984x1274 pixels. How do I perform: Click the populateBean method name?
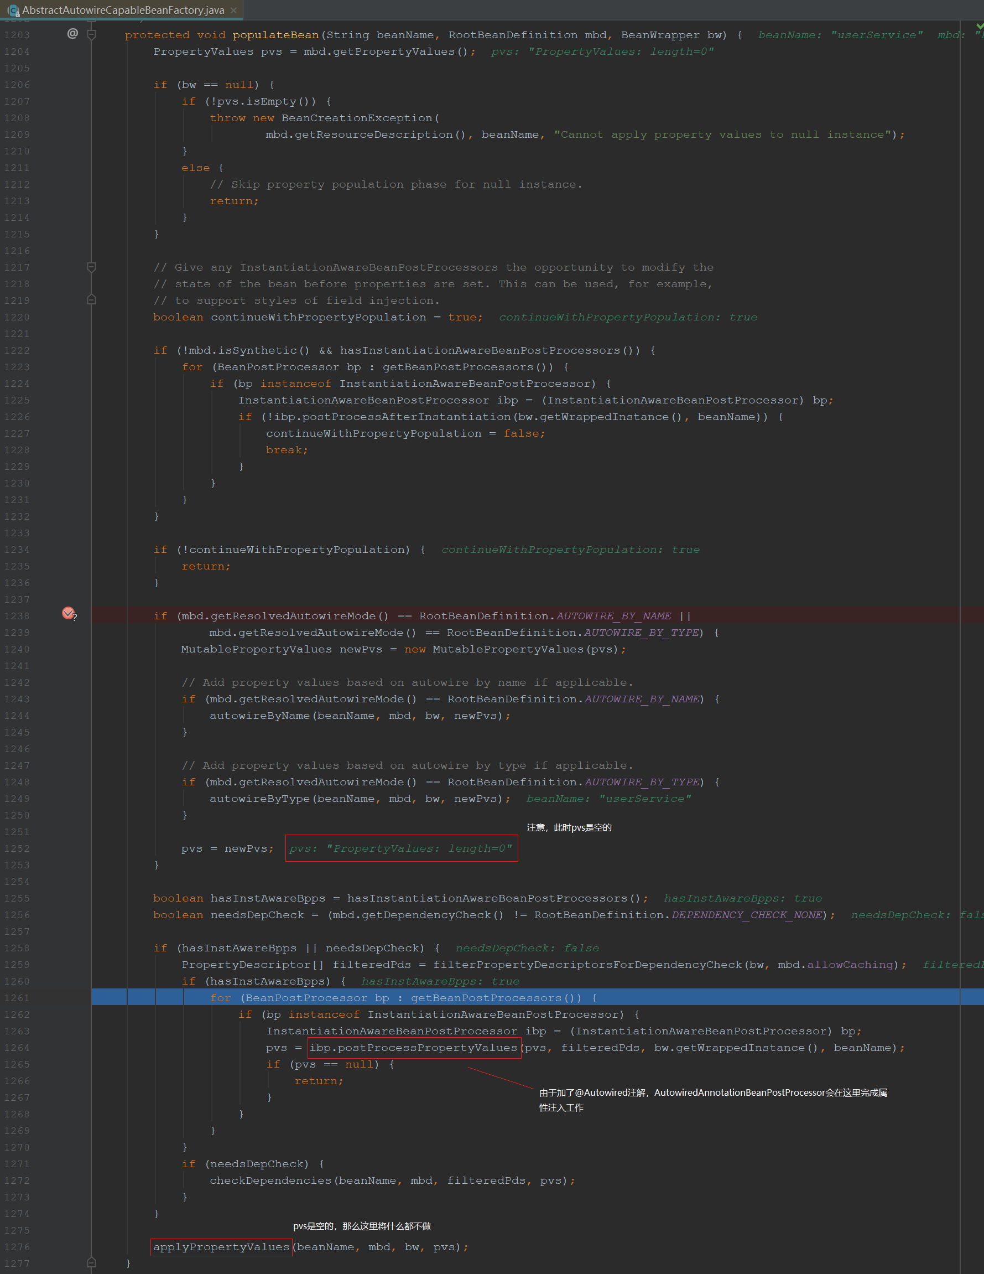(x=275, y=35)
